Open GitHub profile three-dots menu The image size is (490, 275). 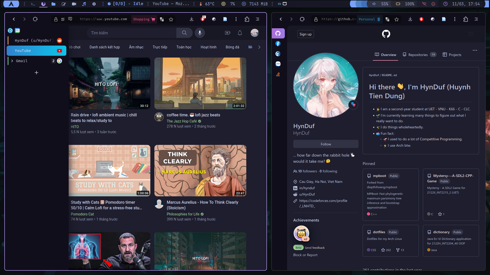(475, 50)
